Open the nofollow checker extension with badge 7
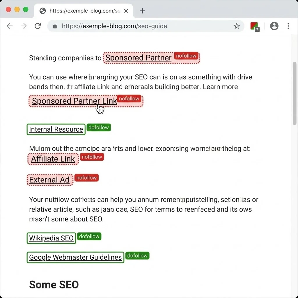 pos(255,26)
